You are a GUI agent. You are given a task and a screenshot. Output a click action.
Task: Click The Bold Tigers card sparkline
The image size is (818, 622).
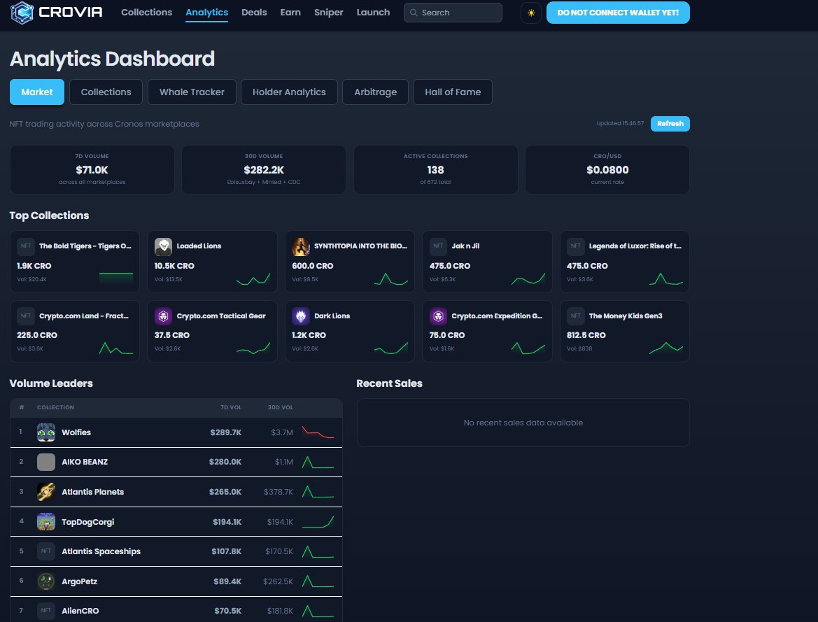click(116, 278)
